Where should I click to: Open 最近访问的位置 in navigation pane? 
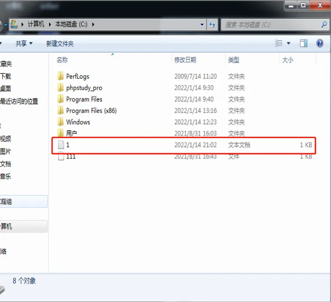coord(19,101)
